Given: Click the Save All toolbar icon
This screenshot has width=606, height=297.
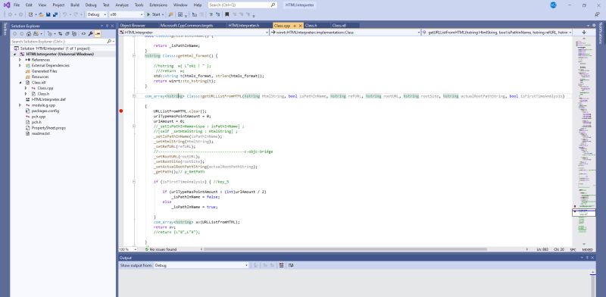Looking at the screenshot, I should (55, 14).
